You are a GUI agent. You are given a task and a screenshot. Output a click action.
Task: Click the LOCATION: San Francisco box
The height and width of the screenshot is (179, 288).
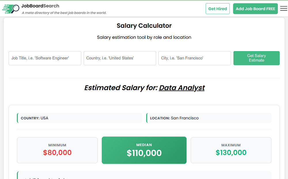pyautogui.click(x=209, y=118)
